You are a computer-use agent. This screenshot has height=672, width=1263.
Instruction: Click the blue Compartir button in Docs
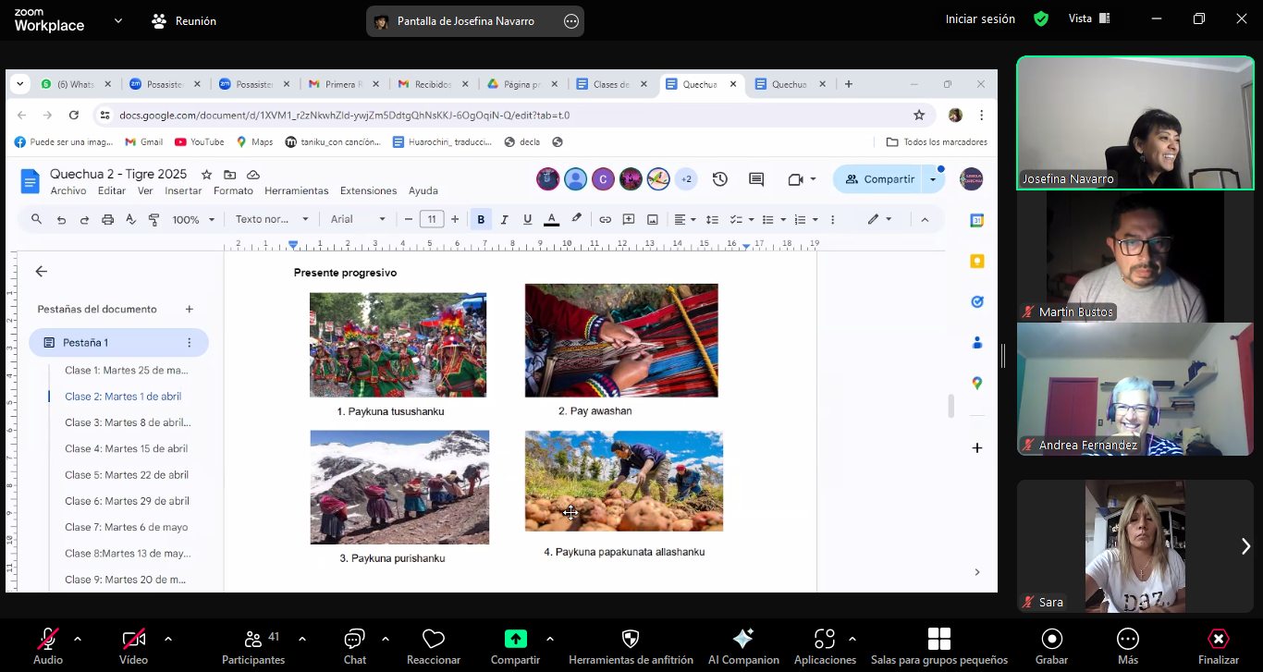pyautogui.click(x=878, y=179)
